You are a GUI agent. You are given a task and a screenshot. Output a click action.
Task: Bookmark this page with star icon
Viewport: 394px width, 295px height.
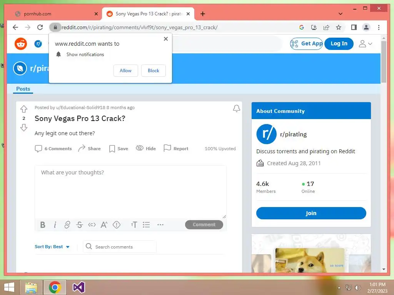click(x=339, y=27)
